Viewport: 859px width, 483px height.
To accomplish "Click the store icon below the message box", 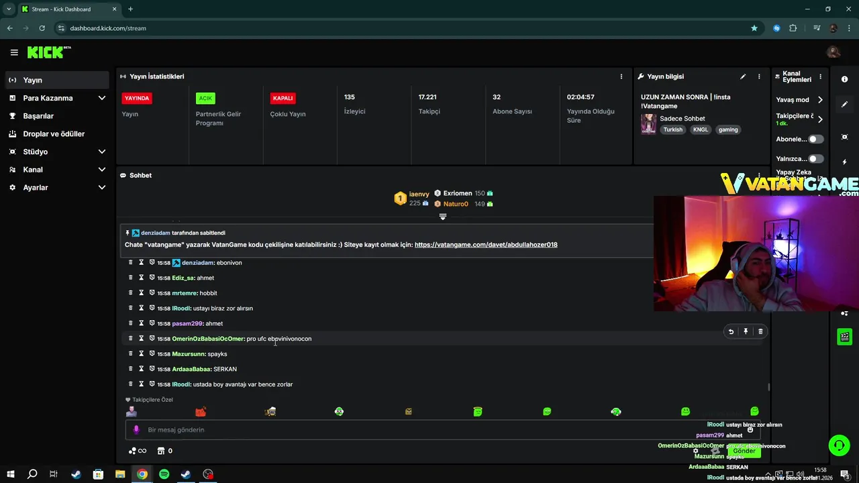I will pos(161,451).
